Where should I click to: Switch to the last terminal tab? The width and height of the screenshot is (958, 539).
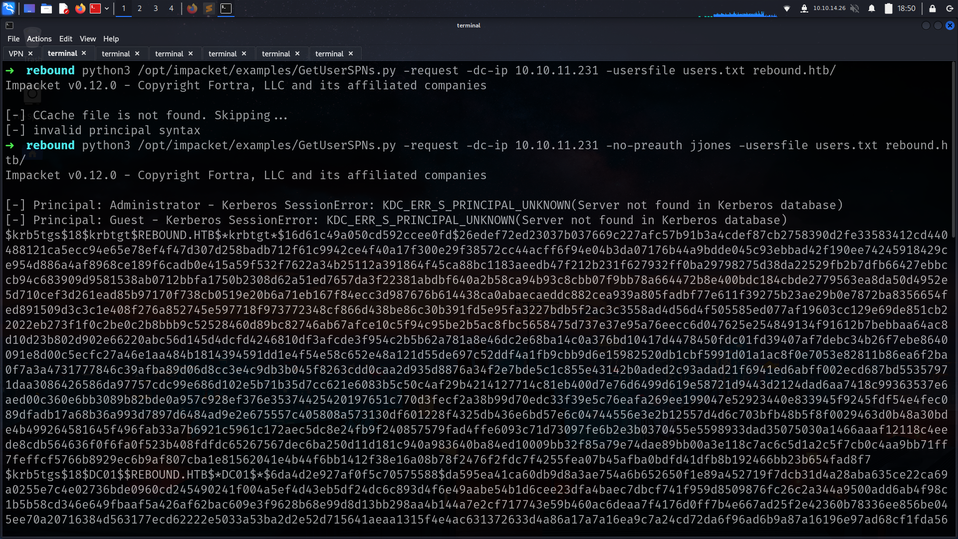329,54
